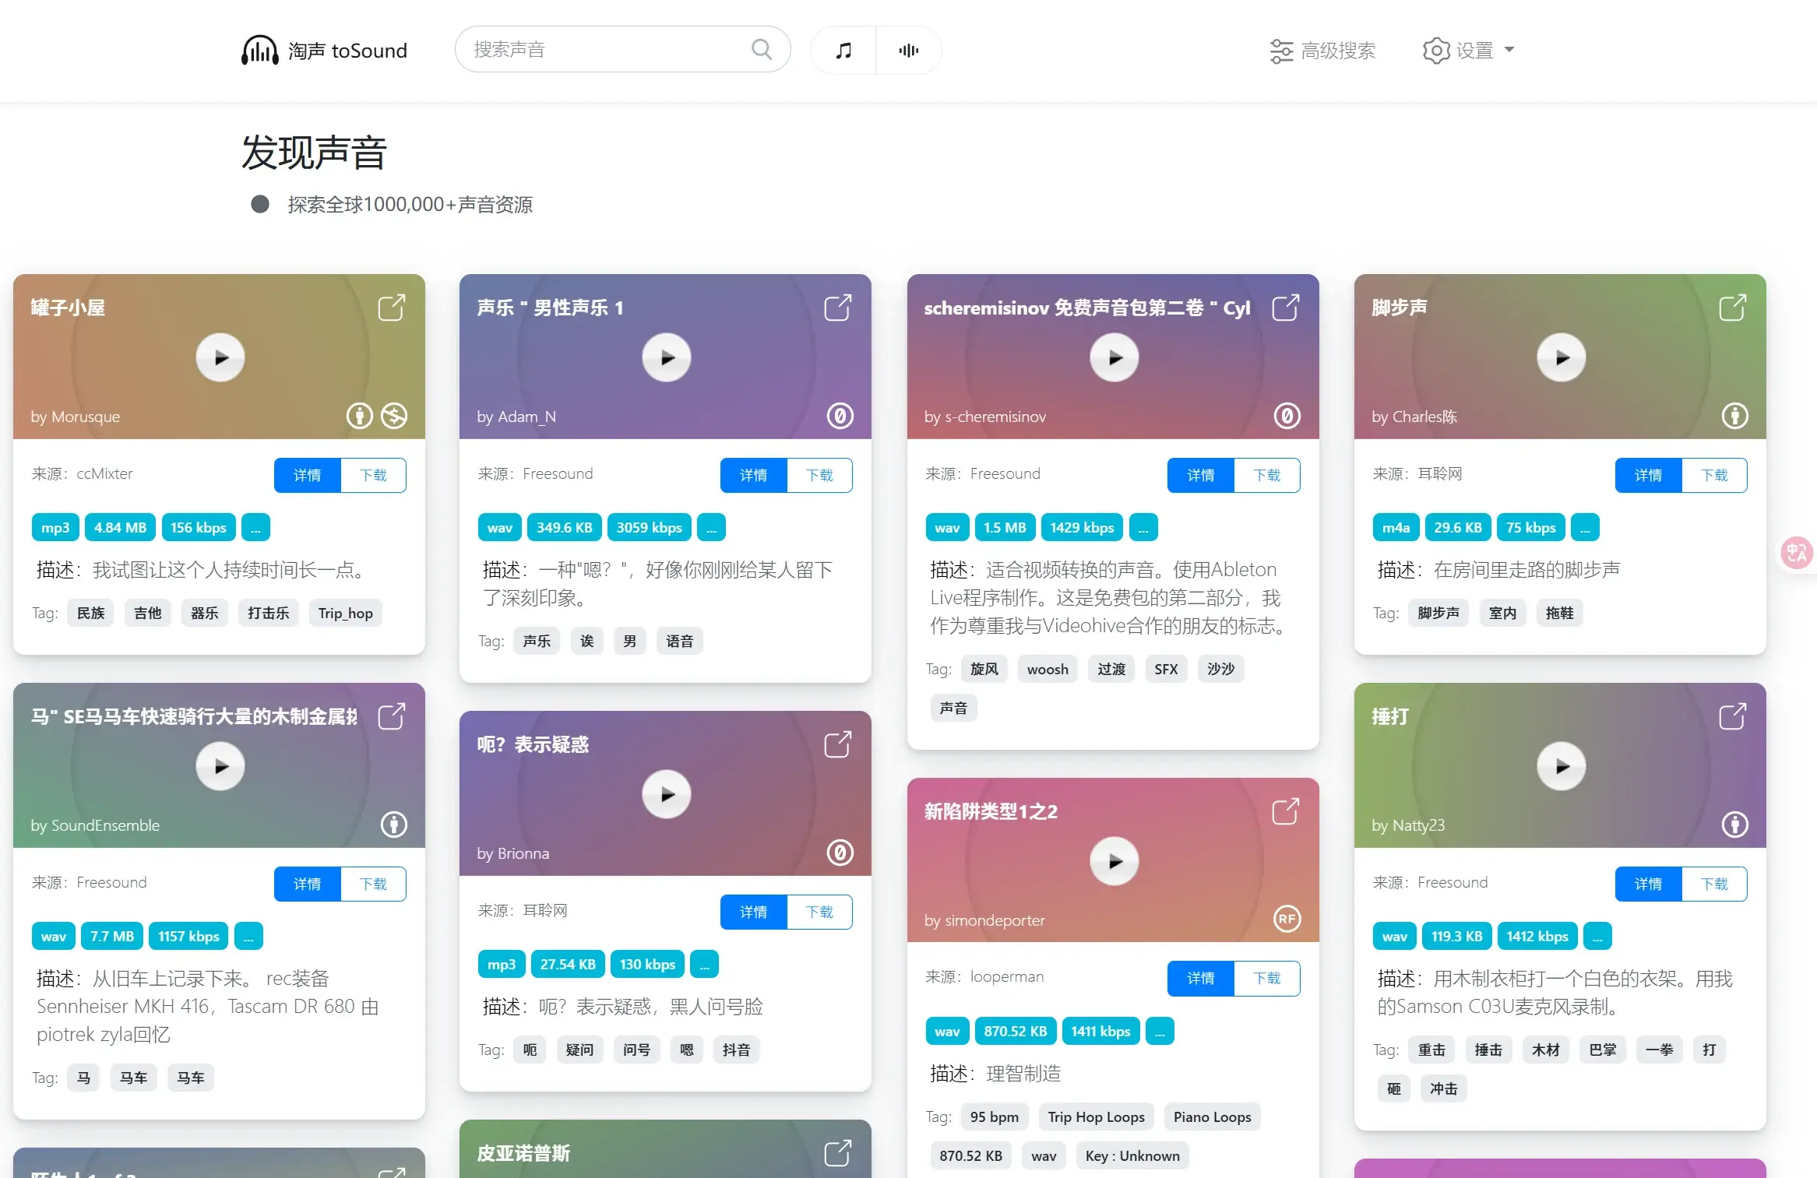Click the 95 bpm tag
The width and height of the screenshot is (1817, 1178).
point(995,1116)
